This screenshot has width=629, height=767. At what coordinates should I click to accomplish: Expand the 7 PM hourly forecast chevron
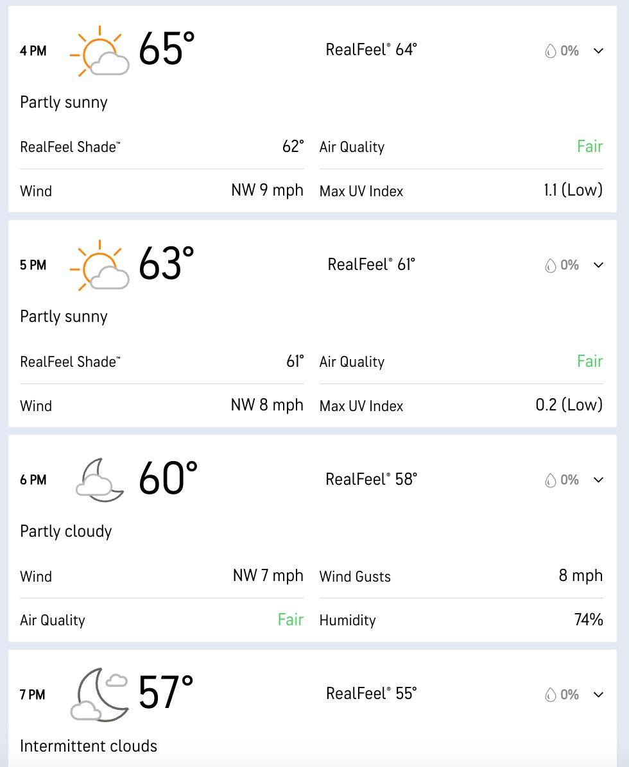coord(599,694)
